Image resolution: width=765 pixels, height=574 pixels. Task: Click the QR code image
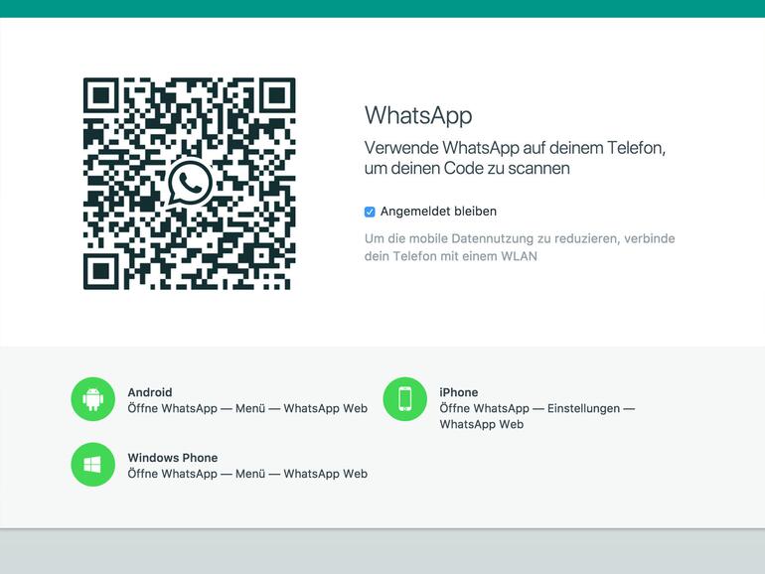pyautogui.click(x=190, y=184)
